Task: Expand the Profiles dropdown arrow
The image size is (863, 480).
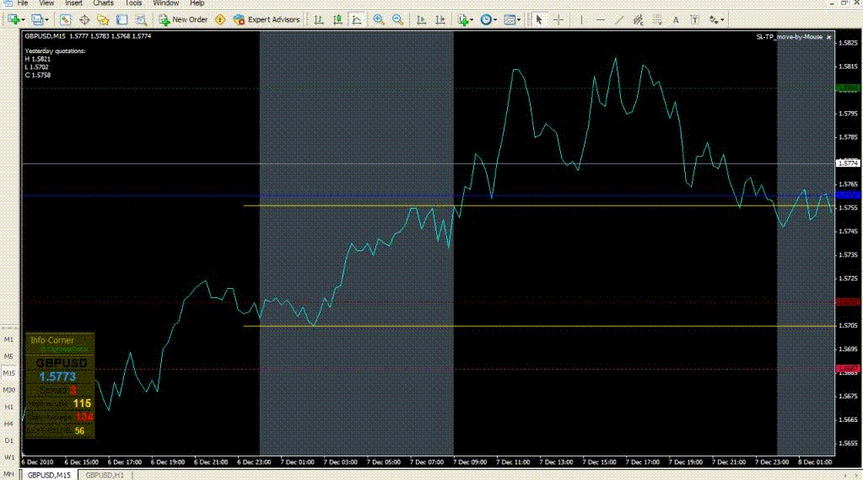Action: (46, 19)
